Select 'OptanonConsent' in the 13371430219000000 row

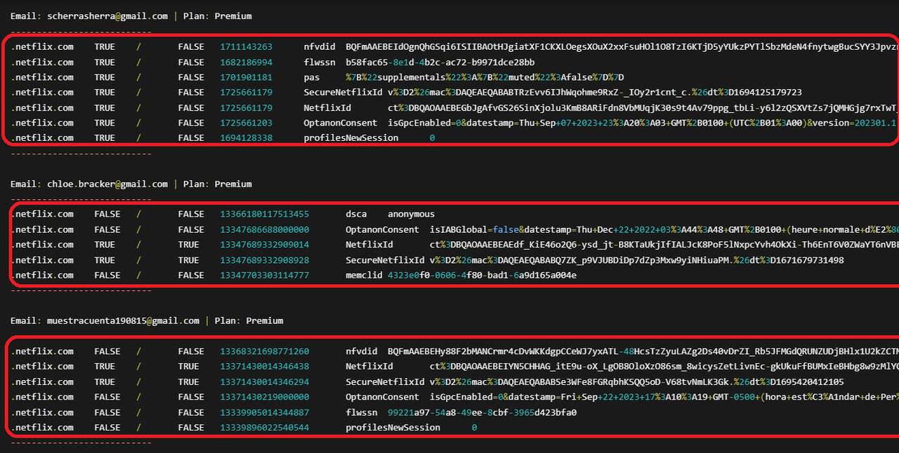click(x=382, y=397)
